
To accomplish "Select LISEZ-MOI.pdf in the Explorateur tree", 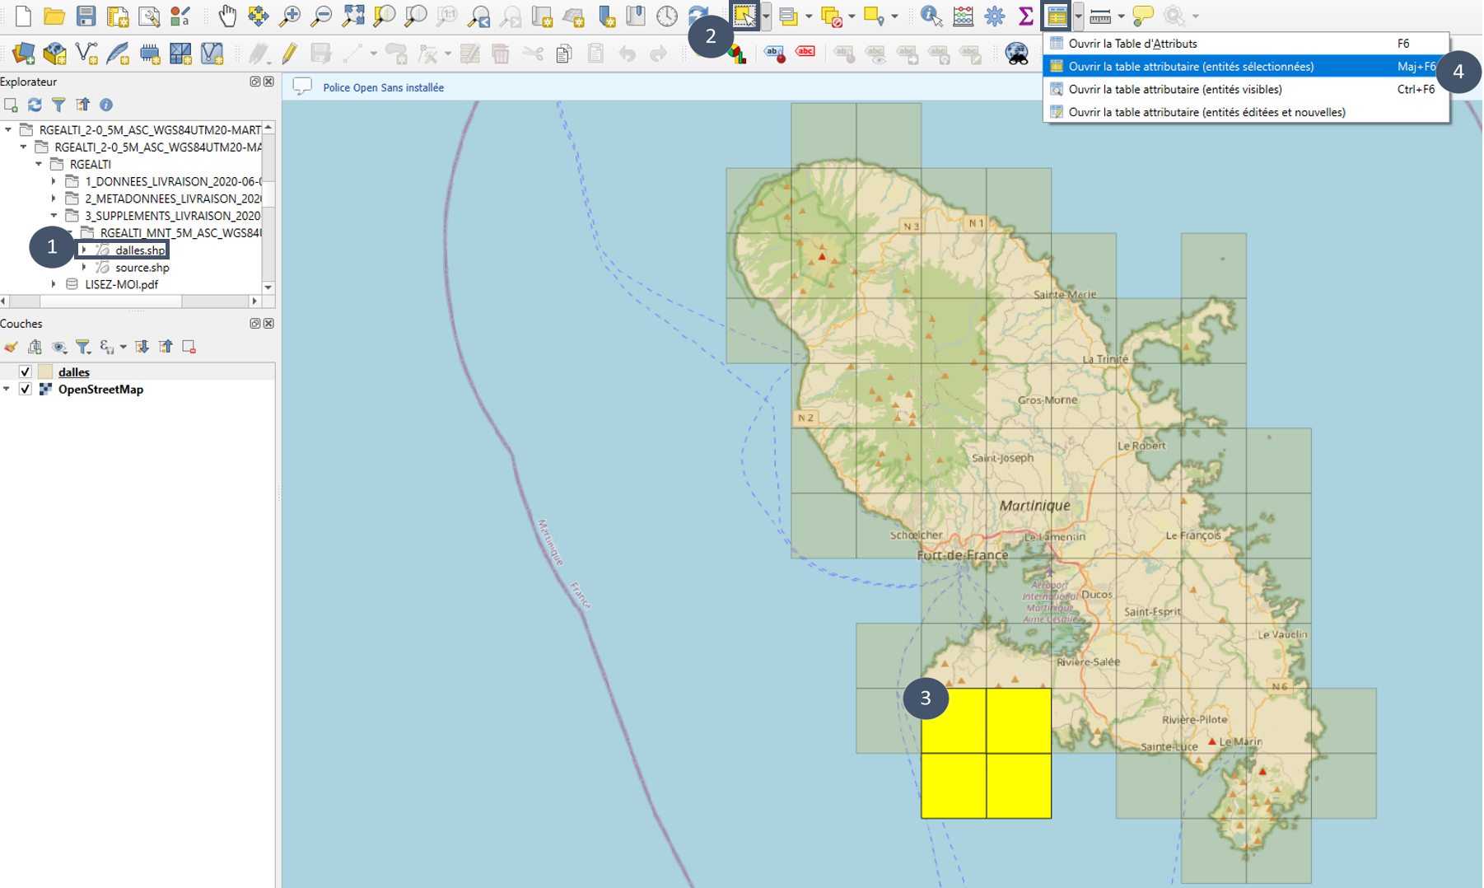I will 121,284.
